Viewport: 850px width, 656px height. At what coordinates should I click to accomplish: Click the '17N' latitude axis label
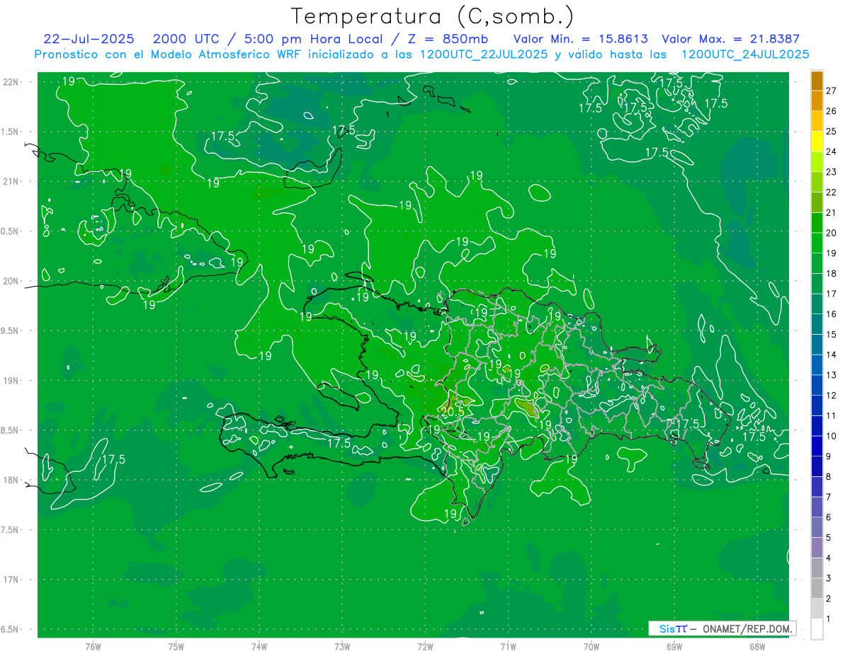click(x=11, y=580)
